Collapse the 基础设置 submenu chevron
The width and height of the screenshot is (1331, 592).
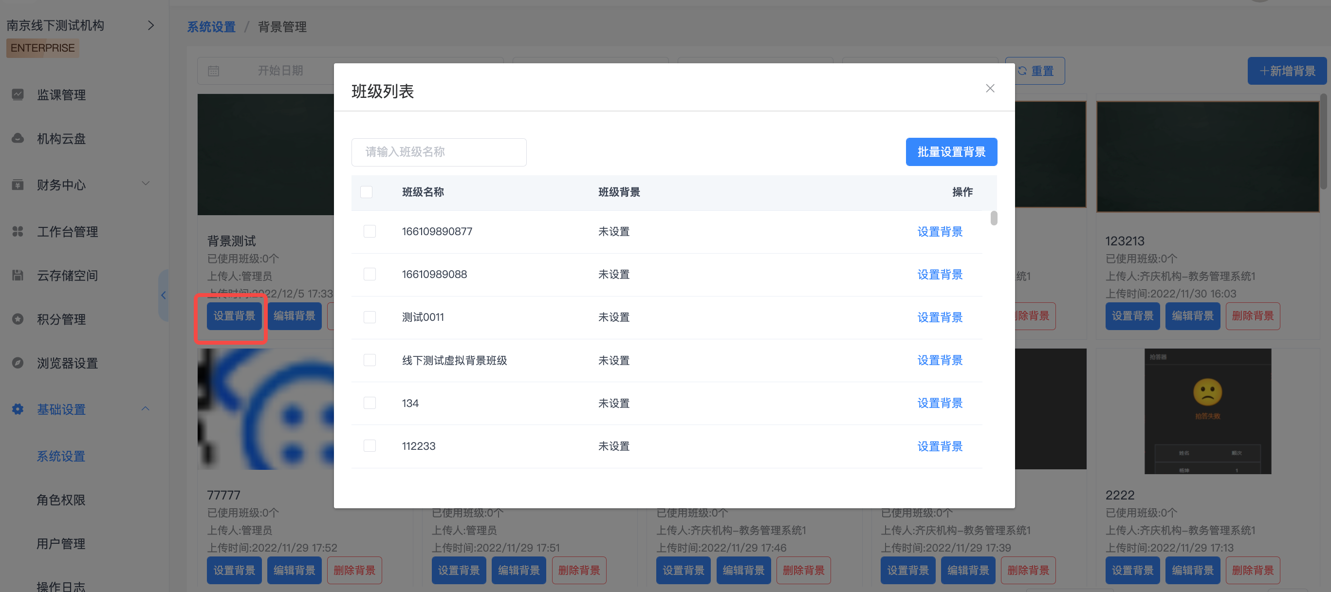click(146, 408)
